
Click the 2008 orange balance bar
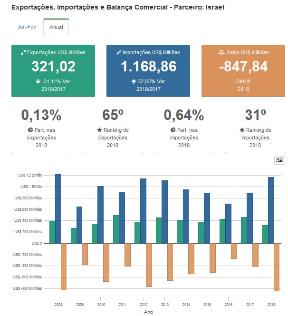(64, 266)
